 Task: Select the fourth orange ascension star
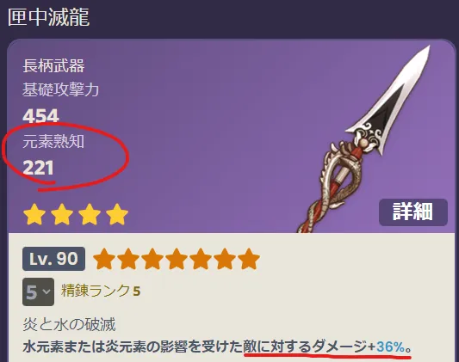pyautogui.click(x=177, y=259)
